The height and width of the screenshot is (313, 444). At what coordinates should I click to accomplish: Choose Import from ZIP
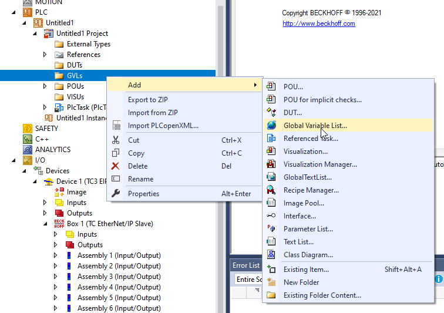(x=184, y=113)
